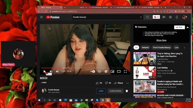The image size is (193, 108).
Task: Click the Show Now link
Action: click(161, 40)
